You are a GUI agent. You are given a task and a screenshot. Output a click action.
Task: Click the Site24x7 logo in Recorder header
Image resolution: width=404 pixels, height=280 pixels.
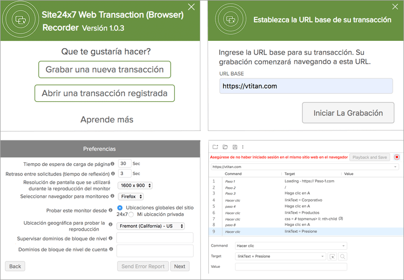(x=20, y=19)
